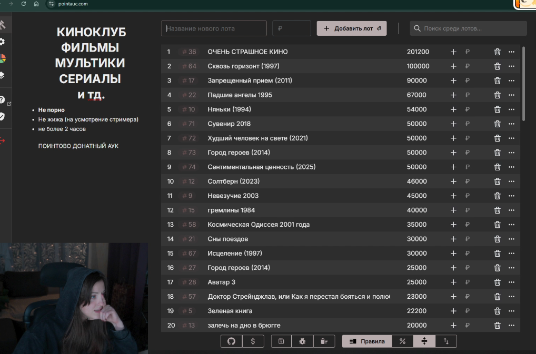This screenshot has height=354, width=536.
Task: Toggle the compact rows spacing button
Action: click(424, 341)
